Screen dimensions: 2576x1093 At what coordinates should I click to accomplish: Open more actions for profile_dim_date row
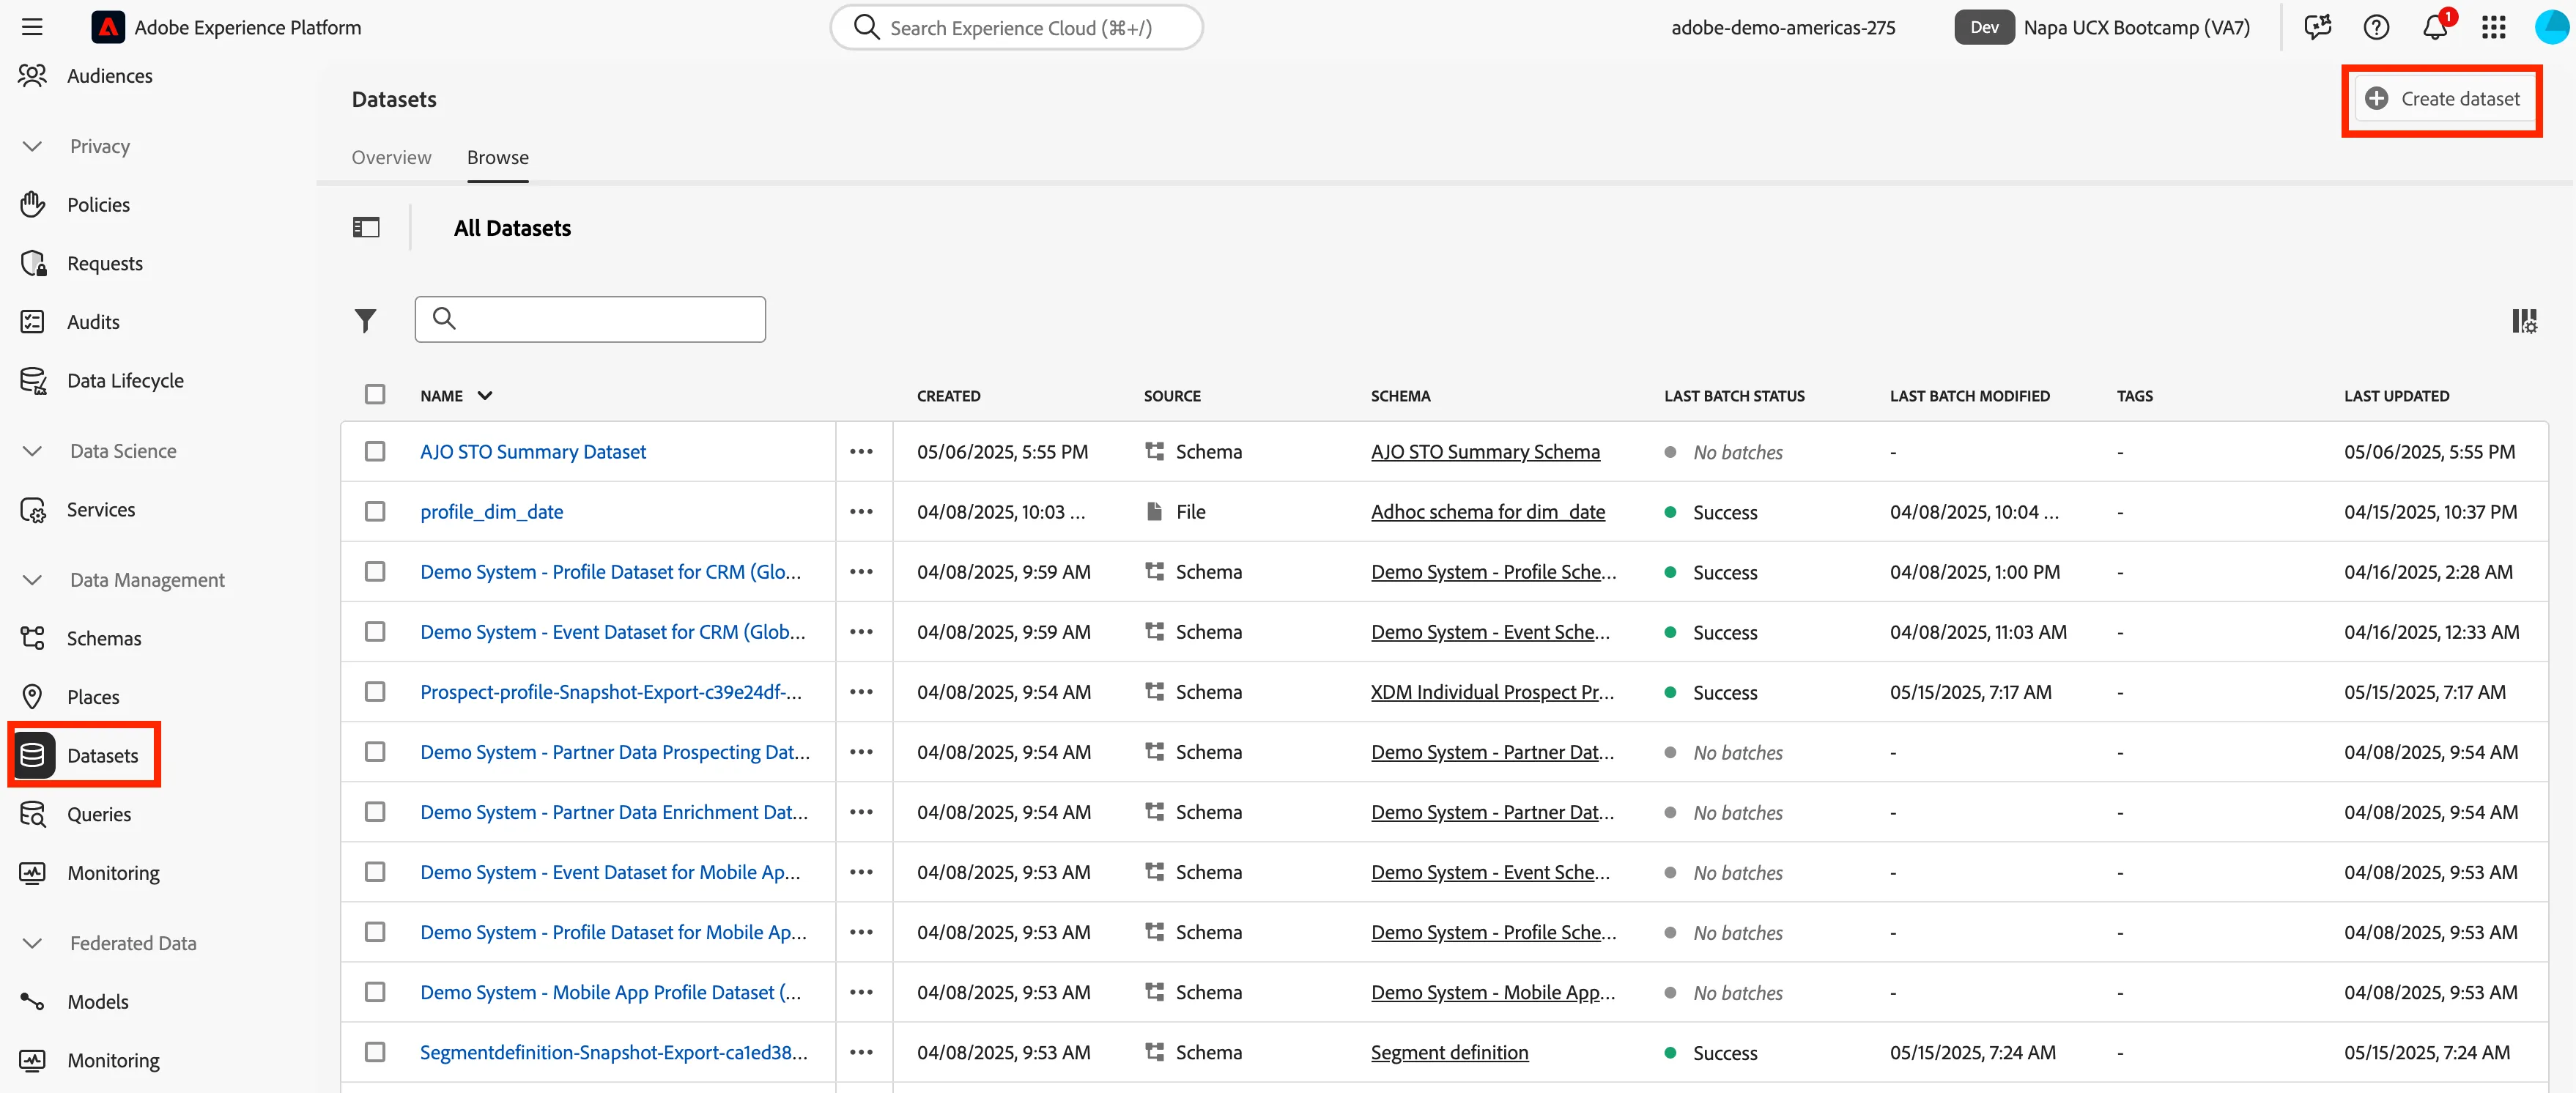point(861,512)
